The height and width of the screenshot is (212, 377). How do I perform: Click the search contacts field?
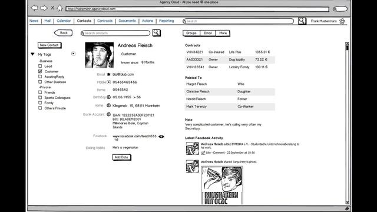pyautogui.click(x=115, y=33)
